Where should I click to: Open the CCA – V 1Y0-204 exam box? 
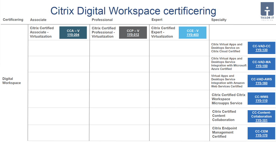tap(73, 33)
